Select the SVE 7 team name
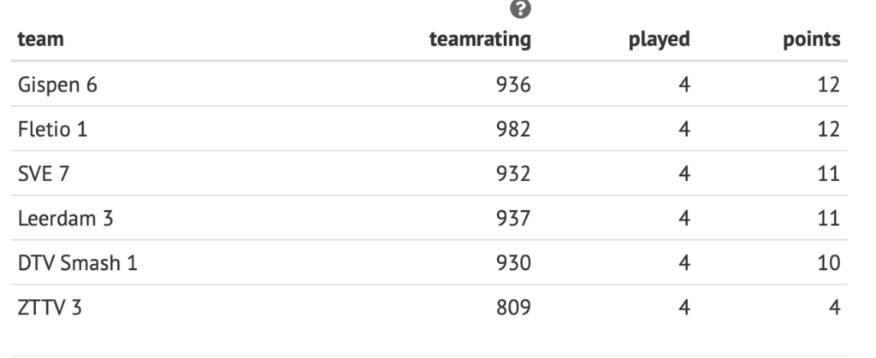The height and width of the screenshot is (358, 876). pyautogui.click(x=38, y=173)
